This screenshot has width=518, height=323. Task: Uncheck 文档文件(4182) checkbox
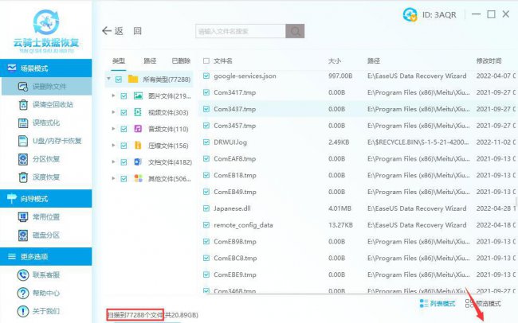pos(124,162)
